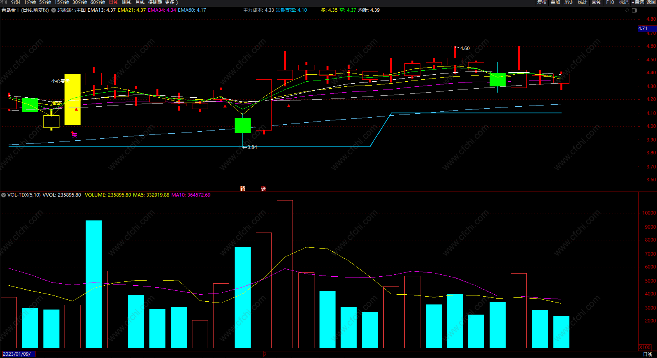
Task: Switch to the 分时 intraday view
Action: point(16,2)
